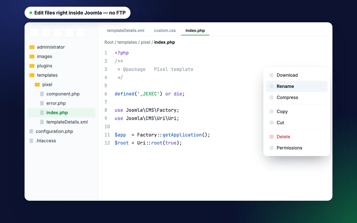Click the "defined('_JEXEC') or die;" line
Viewport: 357px width, 223px height.
150,94
